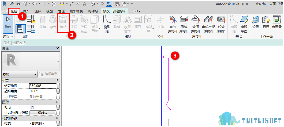Switch to the Create (创建) tab
Screen dimensions: 284x127
[x=14, y=11]
